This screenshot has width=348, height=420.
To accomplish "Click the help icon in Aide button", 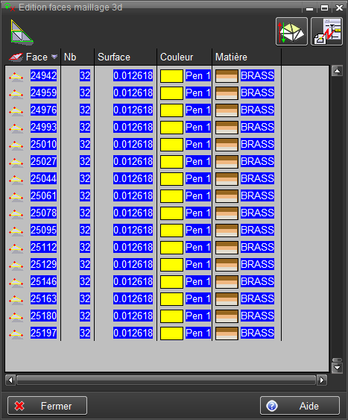I will click(272, 406).
